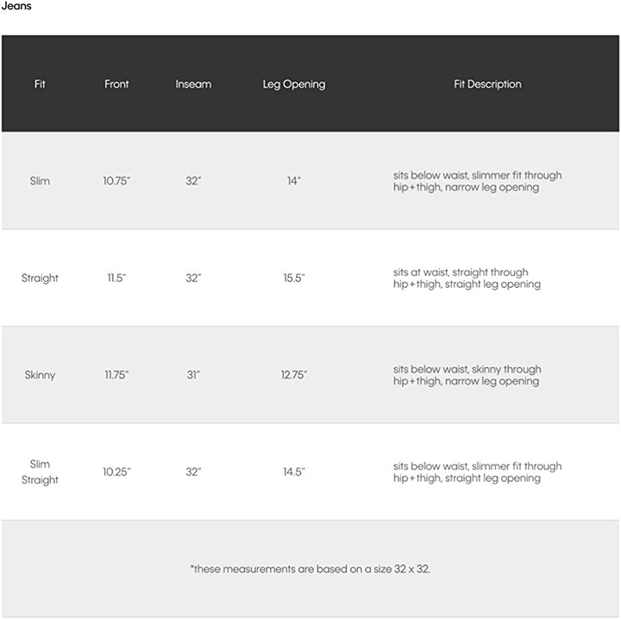Select the 14.5" leg opening value

click(x=294, y=472)
